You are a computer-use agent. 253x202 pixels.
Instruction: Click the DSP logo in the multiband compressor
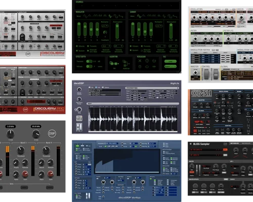pyautogui.click(x=52, y=133)
